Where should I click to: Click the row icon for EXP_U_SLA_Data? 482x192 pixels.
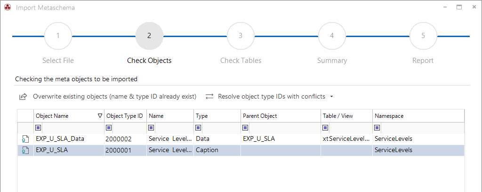tap(25, 139)
